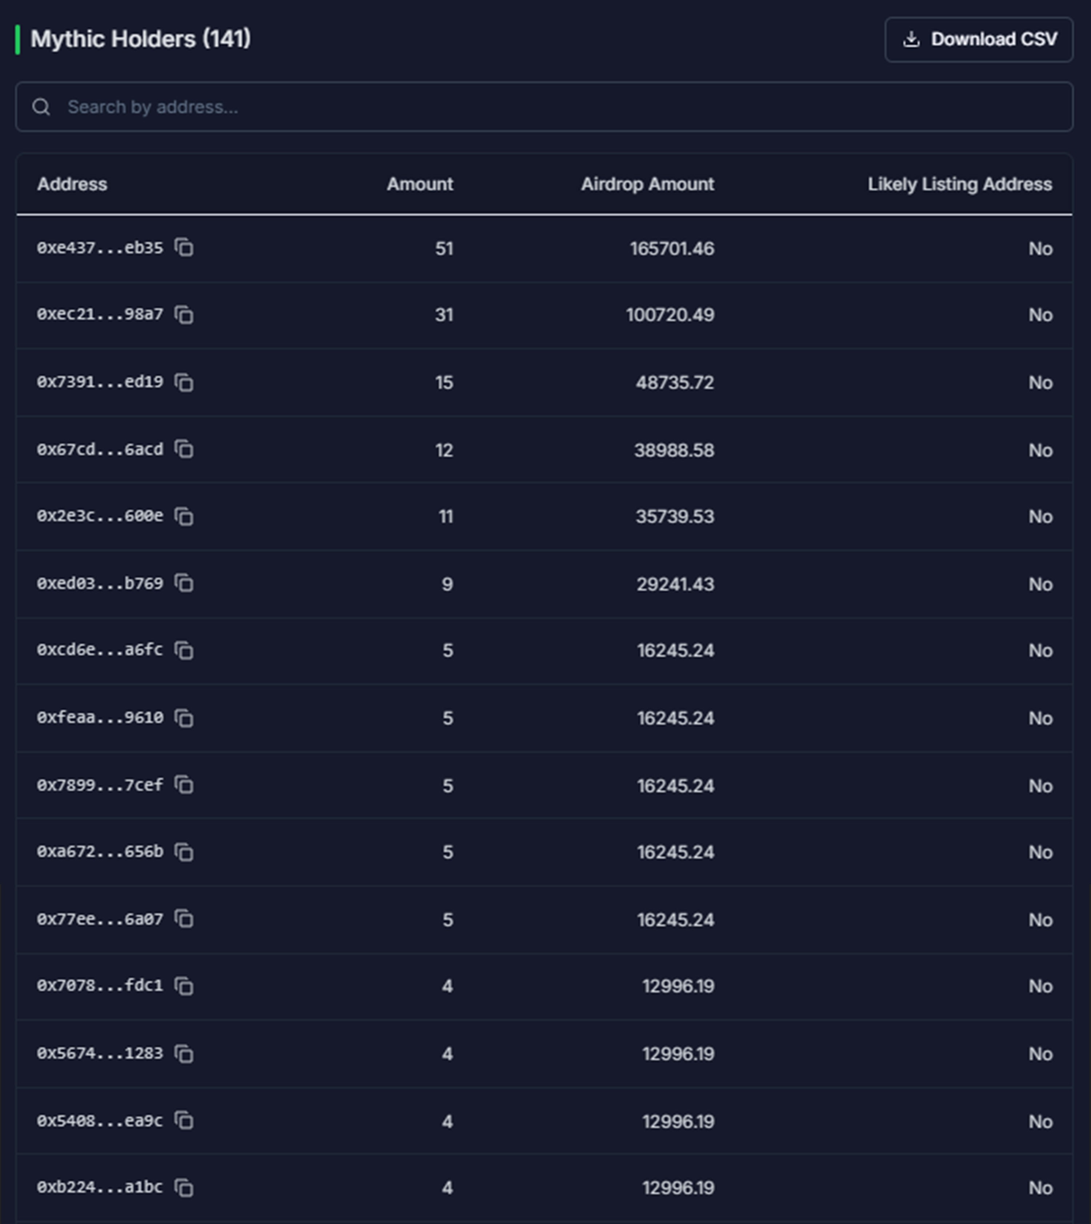Copy address 0x7078...fdc1
Image resolution: width=1091 pixels, height=1224 pixels.
point(184,986)
